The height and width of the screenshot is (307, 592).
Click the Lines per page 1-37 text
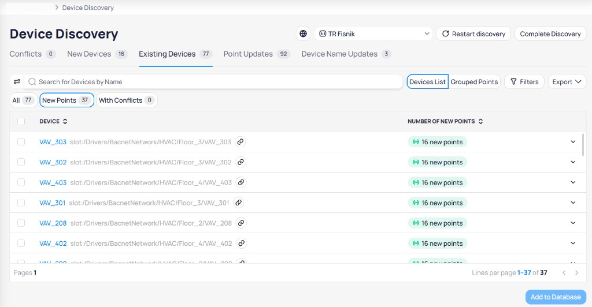(x=509, y=273)
